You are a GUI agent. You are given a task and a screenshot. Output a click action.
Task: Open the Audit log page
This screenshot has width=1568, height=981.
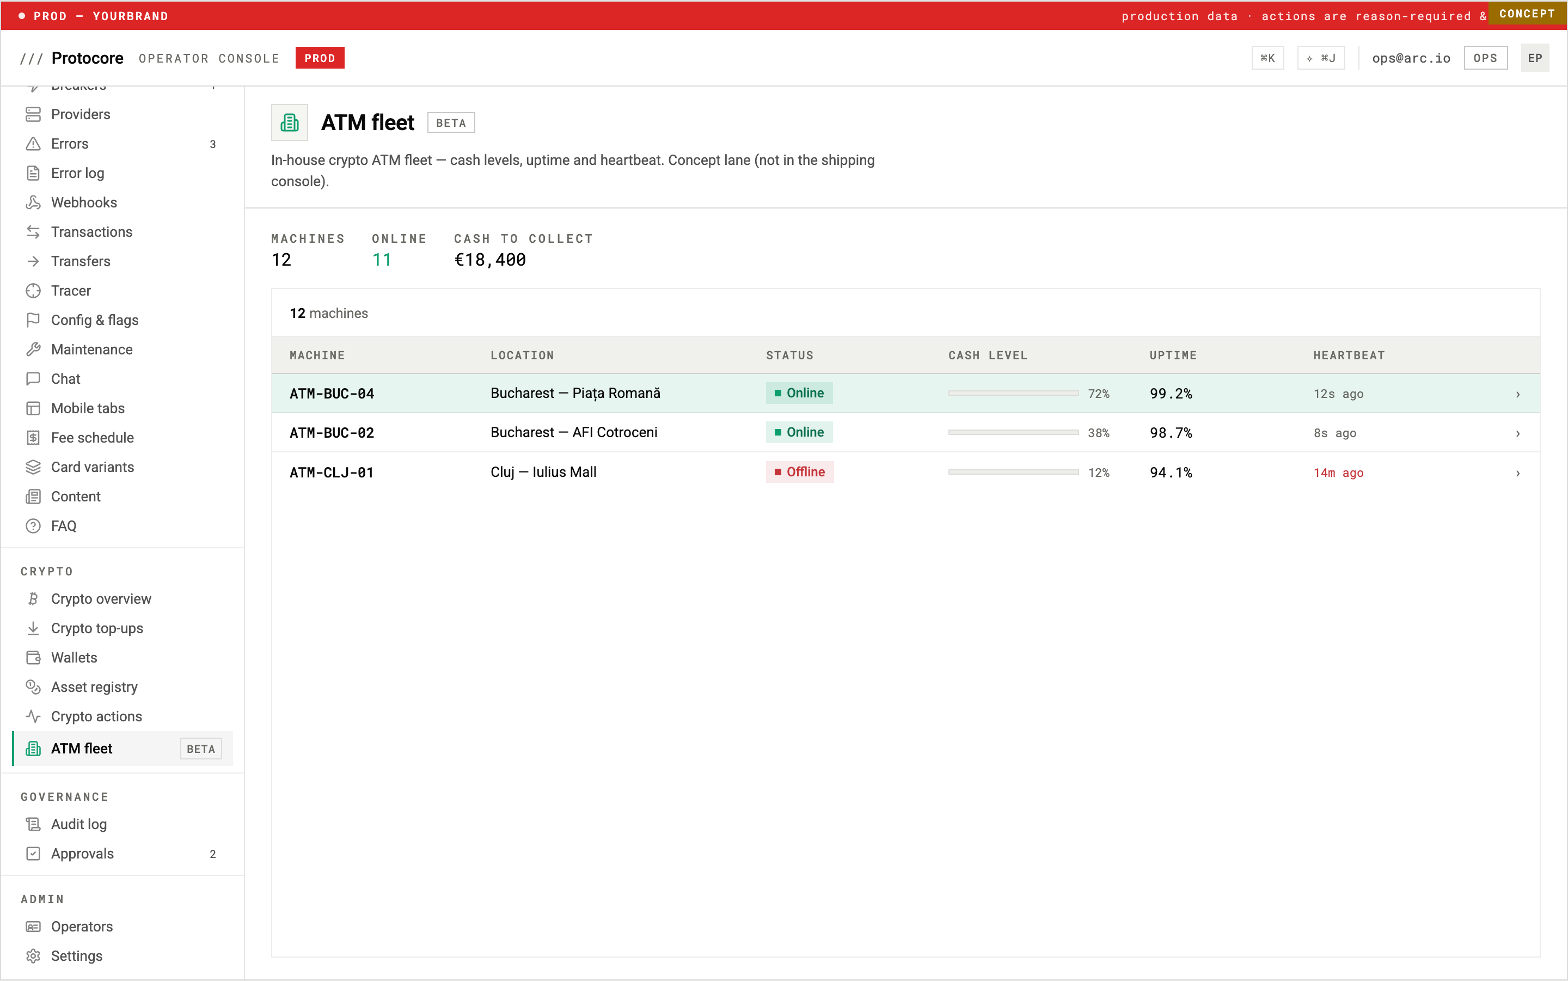click(122, 824)
